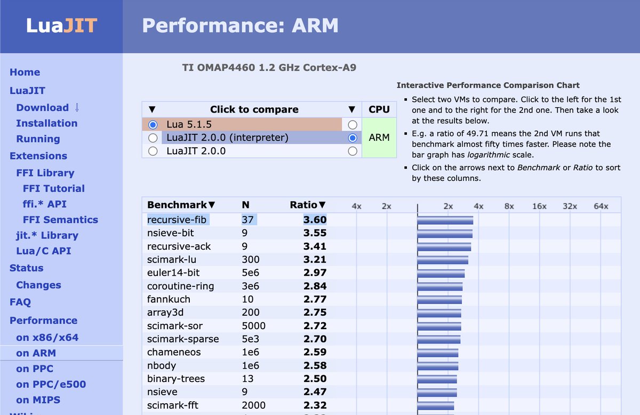This screenshot has height=415, width=640.
Task: Select Lua 5.1.5 as first VM
Action: pyautogui.click(x=153, y=124)
